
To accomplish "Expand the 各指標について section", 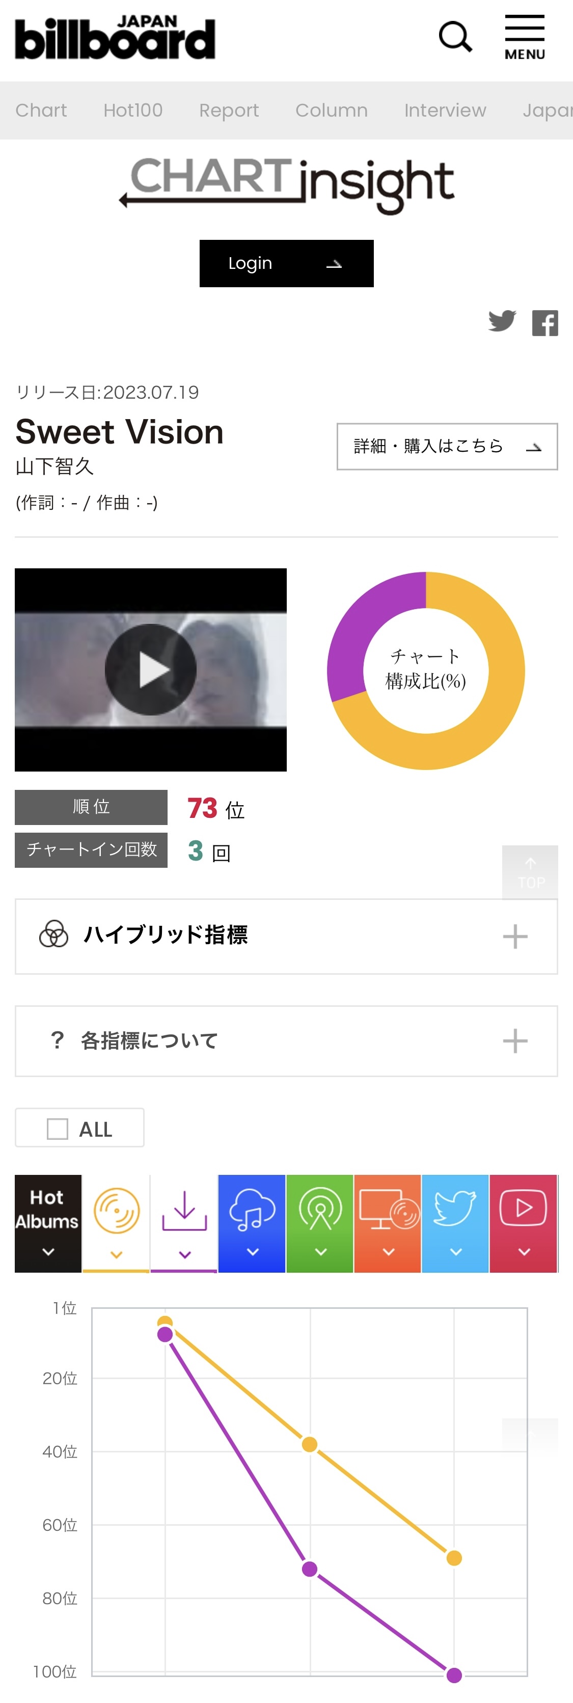I will click(x=286, y=1041).
